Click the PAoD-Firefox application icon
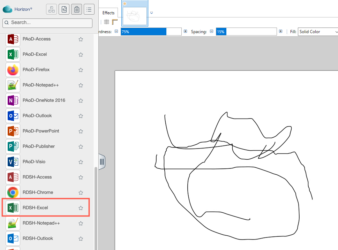The height and width of the screenshot is (250, 338). pos(13,70)
